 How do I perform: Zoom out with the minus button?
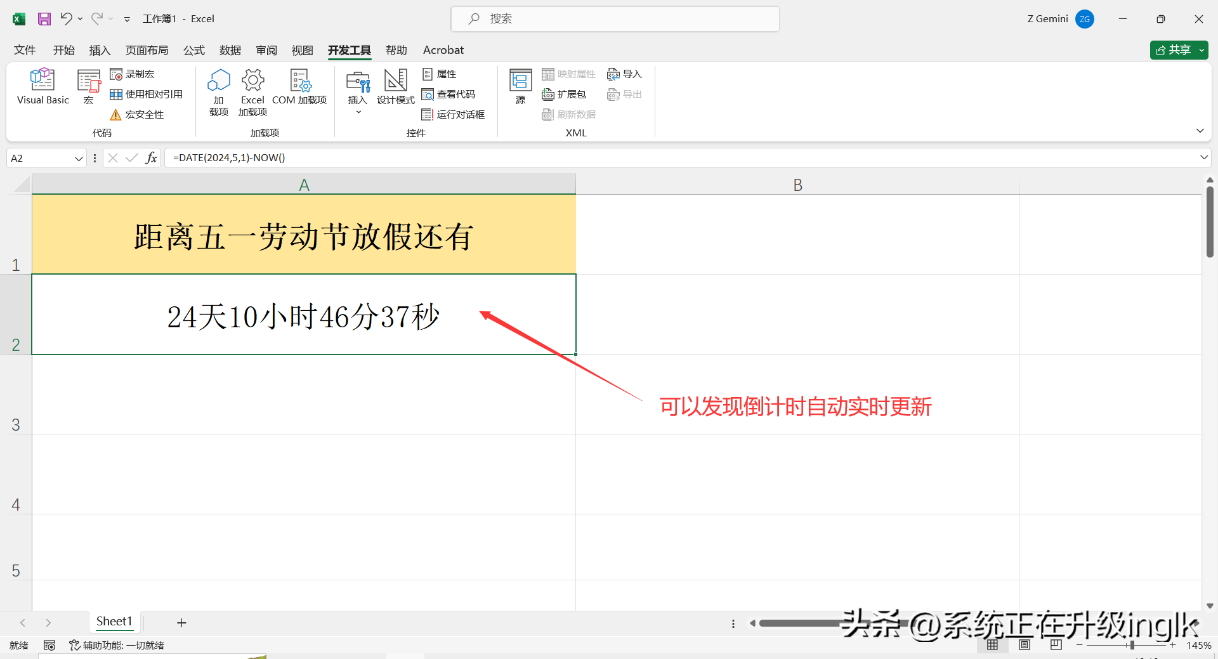coord(1080,645)
